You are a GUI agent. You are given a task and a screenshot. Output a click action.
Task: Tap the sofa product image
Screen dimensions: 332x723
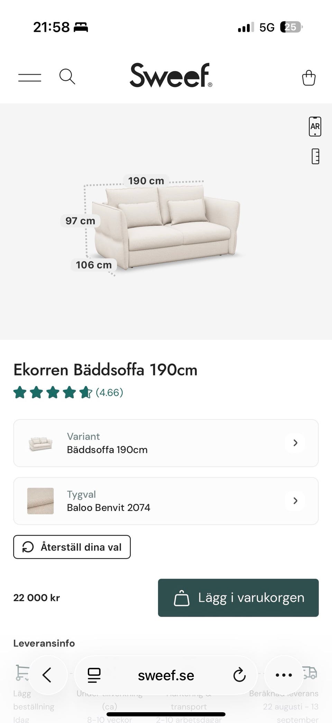[166, 227]
